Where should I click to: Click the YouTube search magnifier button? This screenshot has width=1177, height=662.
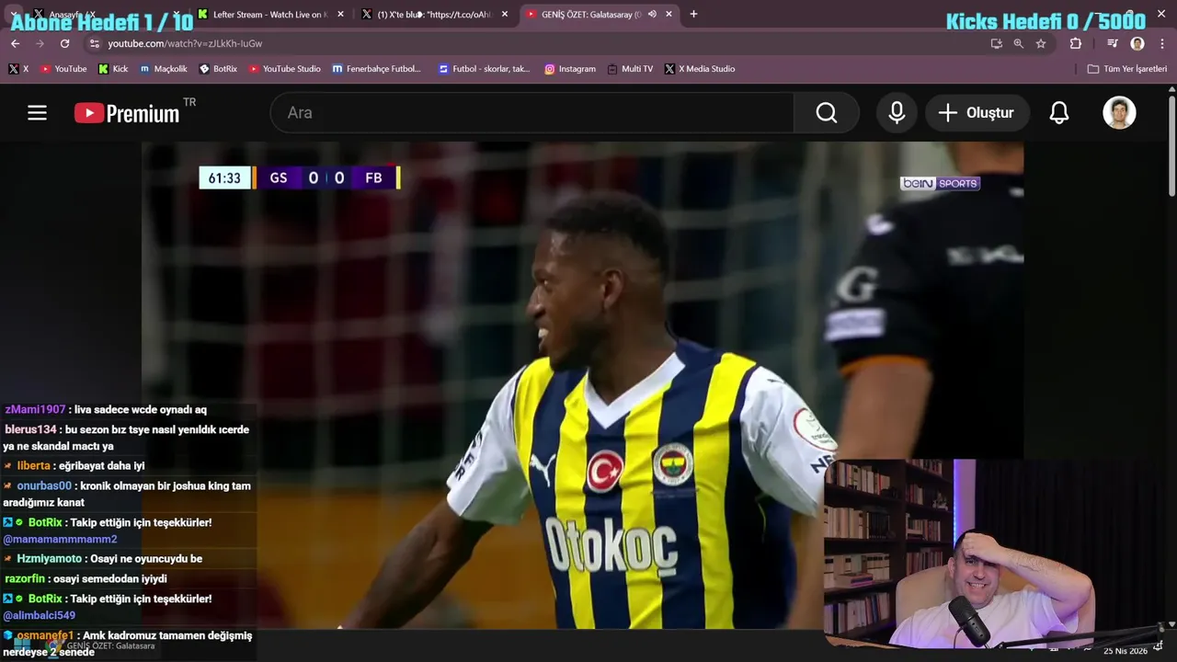(827, 112)
